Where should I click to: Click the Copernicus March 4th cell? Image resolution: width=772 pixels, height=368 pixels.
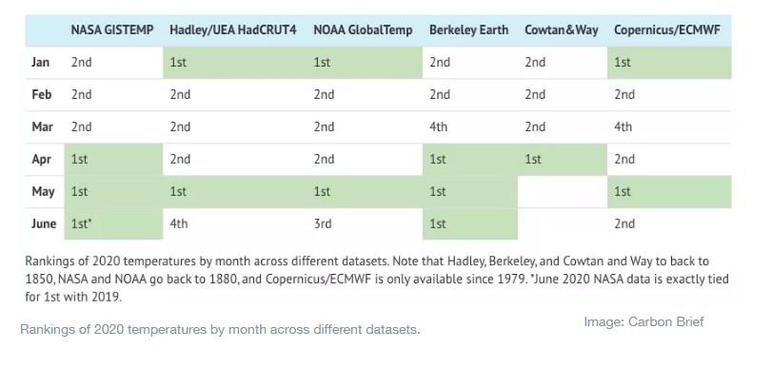pyautogui.click(x=669, y=126)
